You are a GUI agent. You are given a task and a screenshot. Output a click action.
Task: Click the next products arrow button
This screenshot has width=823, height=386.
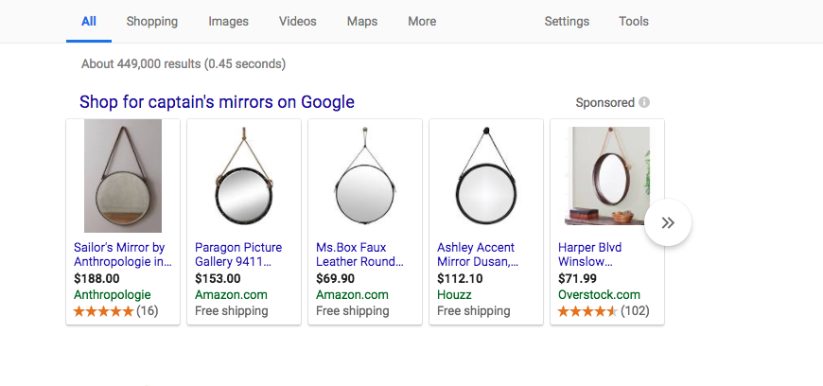point(668,223)
